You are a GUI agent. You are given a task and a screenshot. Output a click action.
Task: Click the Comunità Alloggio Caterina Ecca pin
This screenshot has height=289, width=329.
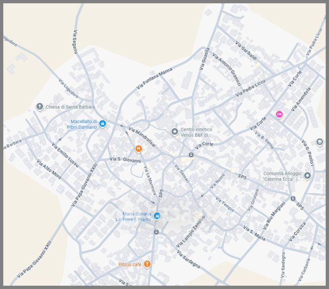pos(307,176)
